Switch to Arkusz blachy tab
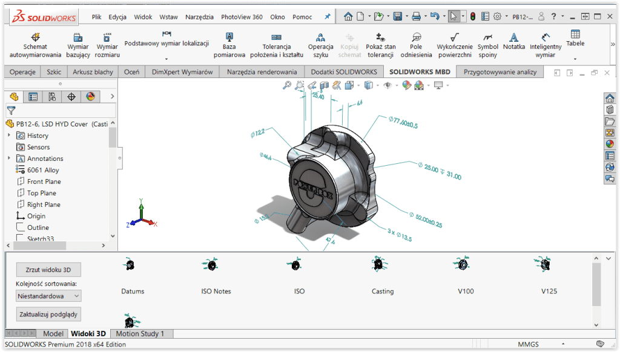 [x=93, y=72]
